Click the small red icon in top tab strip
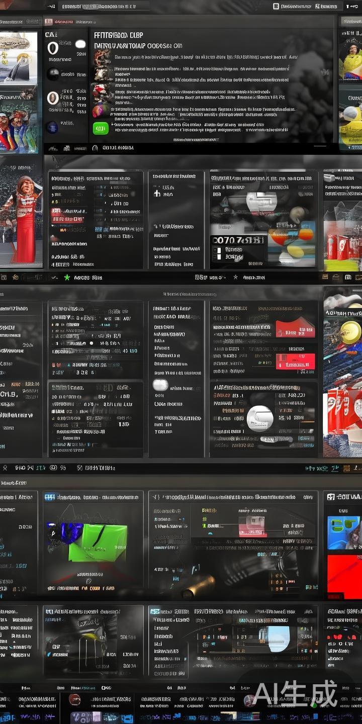The height and width of the screenshot is (724, 362). [x=48, y=22]
